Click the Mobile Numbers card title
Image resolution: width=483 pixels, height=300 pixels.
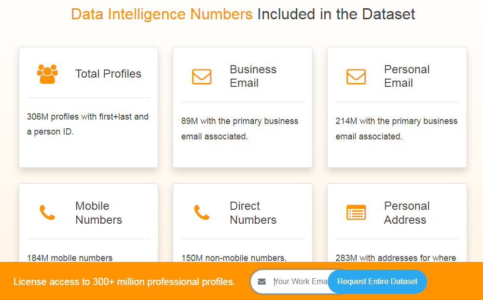(98, 213)
